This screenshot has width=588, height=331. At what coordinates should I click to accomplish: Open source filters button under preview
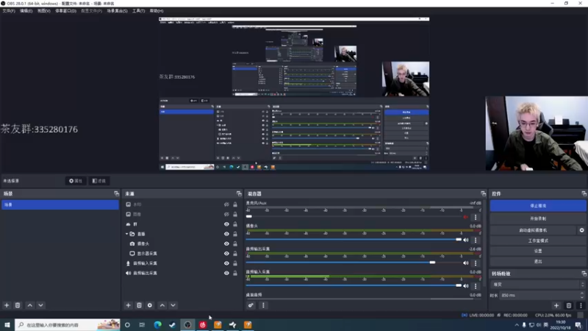[99, 181]
